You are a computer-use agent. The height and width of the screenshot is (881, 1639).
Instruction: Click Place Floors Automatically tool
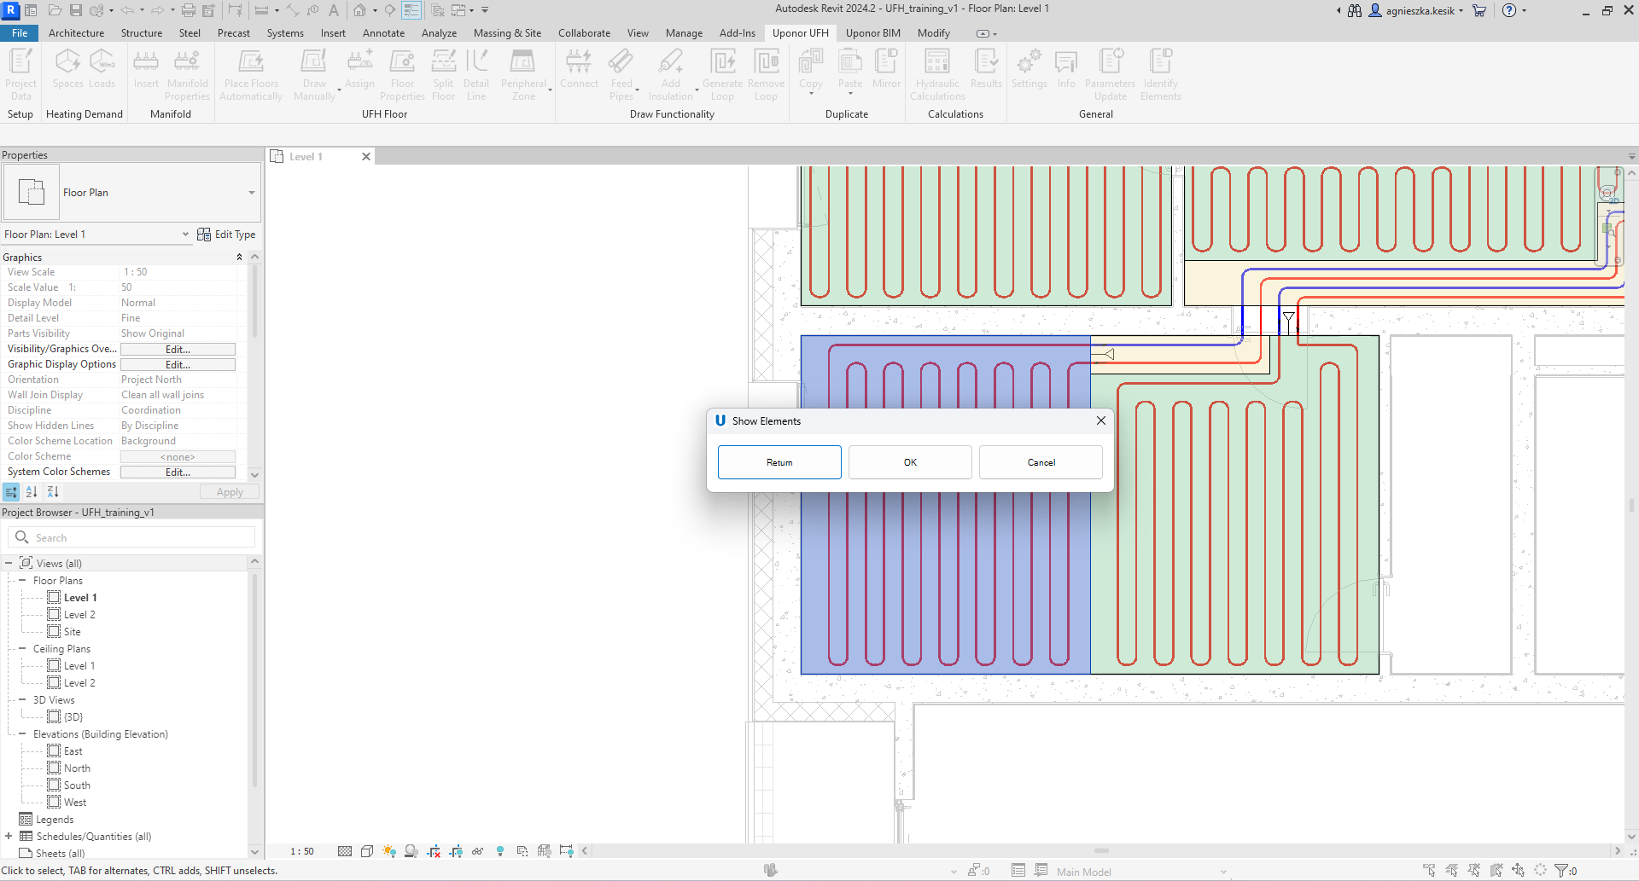coord(251,75)
